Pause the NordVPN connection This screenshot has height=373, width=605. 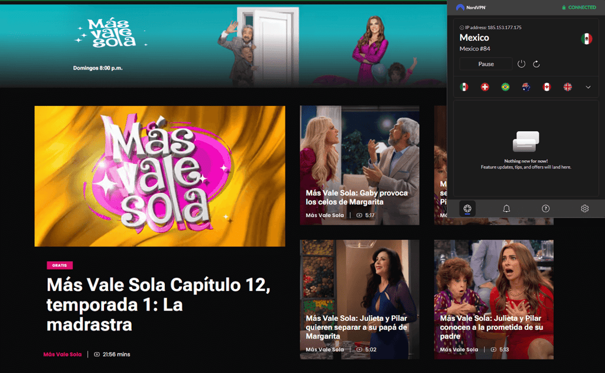[x=486, y=64]
